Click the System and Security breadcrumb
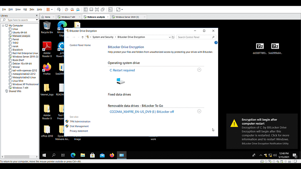Screen dimensions: 301x169 pos(103,37)
